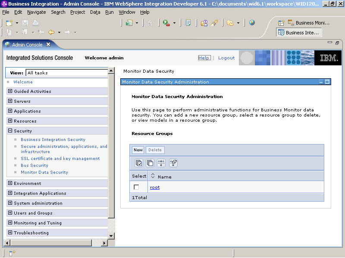This screenshot has width=345, height=258.
Task: Open the Run menu
Action: pyautogui.click(x=110, y=12)
